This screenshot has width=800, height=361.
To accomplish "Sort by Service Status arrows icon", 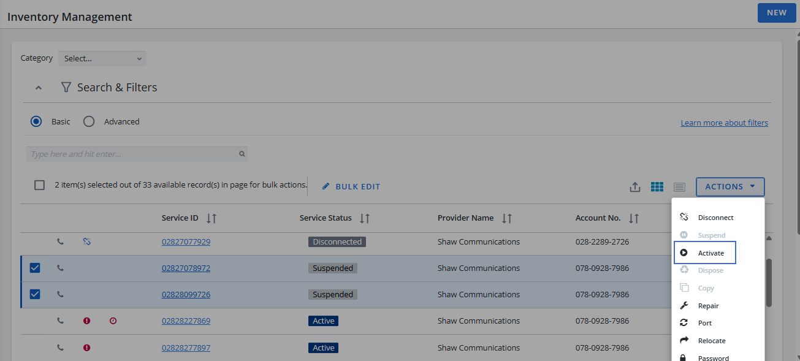I will tap(365, 218).
